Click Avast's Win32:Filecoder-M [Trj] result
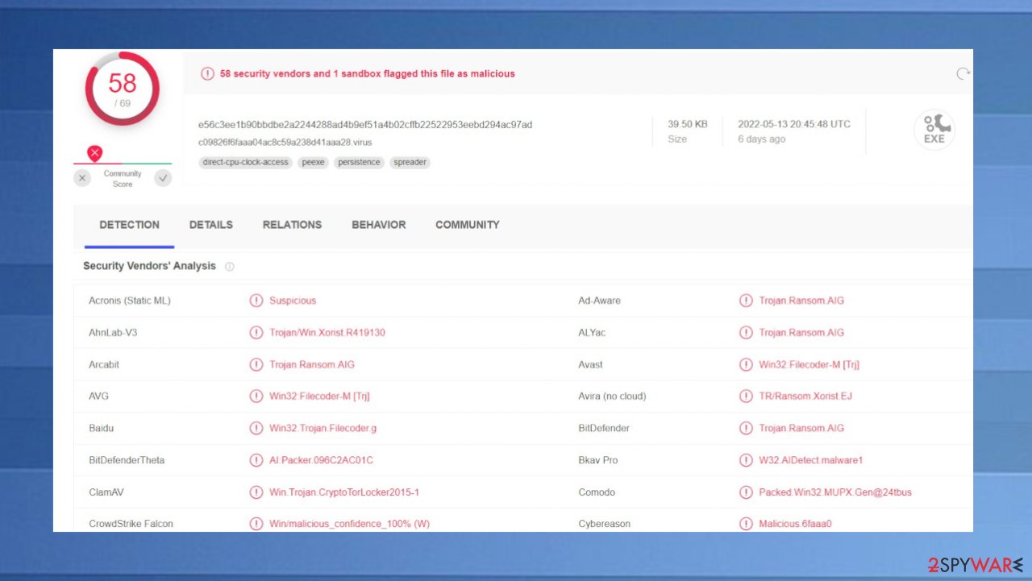 (x=809, y=364)
